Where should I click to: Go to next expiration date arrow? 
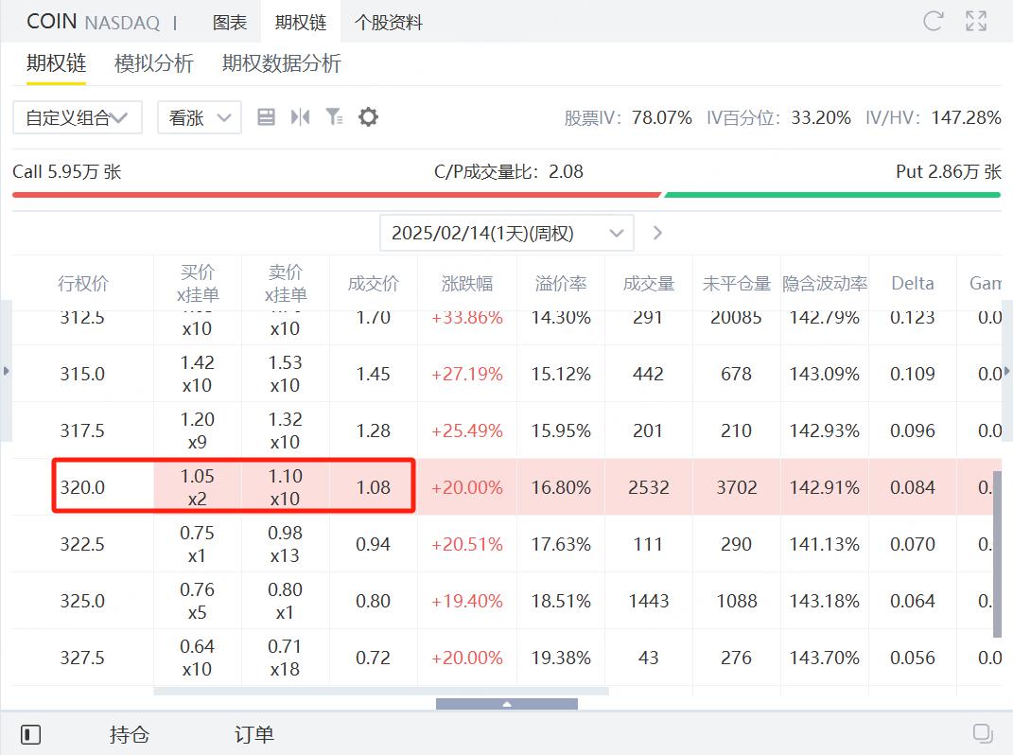pos(657,233)
